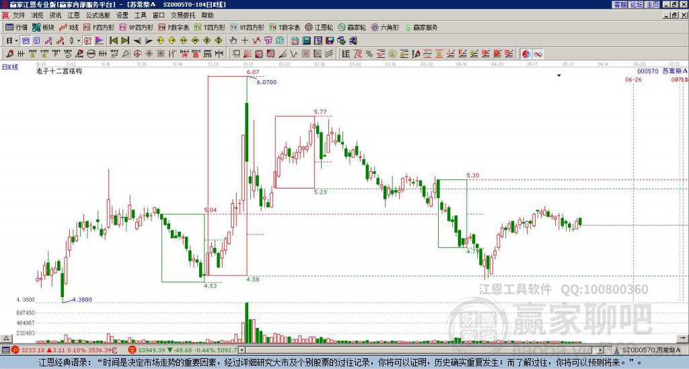Select the fan lines drawing tool
The image size is (689, 369).
point(248,54)
